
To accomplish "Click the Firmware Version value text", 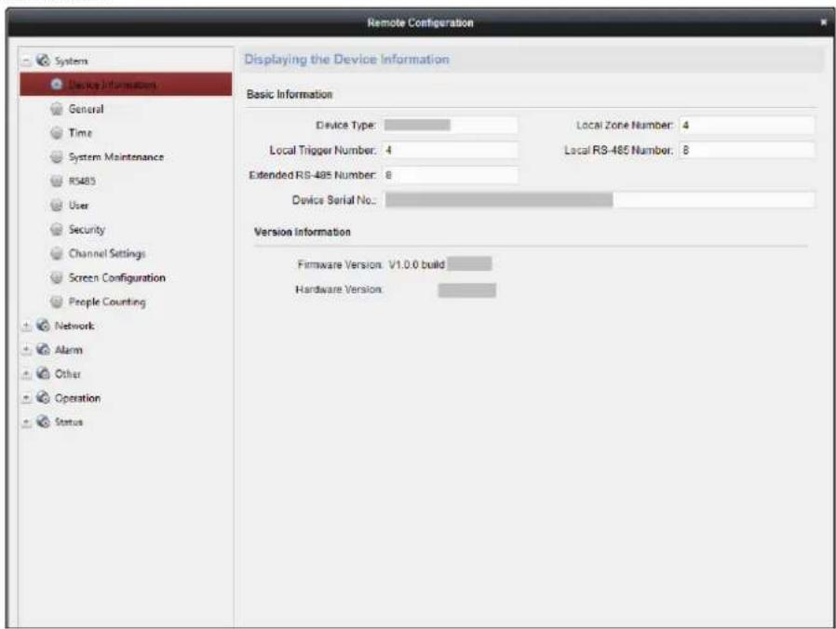I will 416,264.
